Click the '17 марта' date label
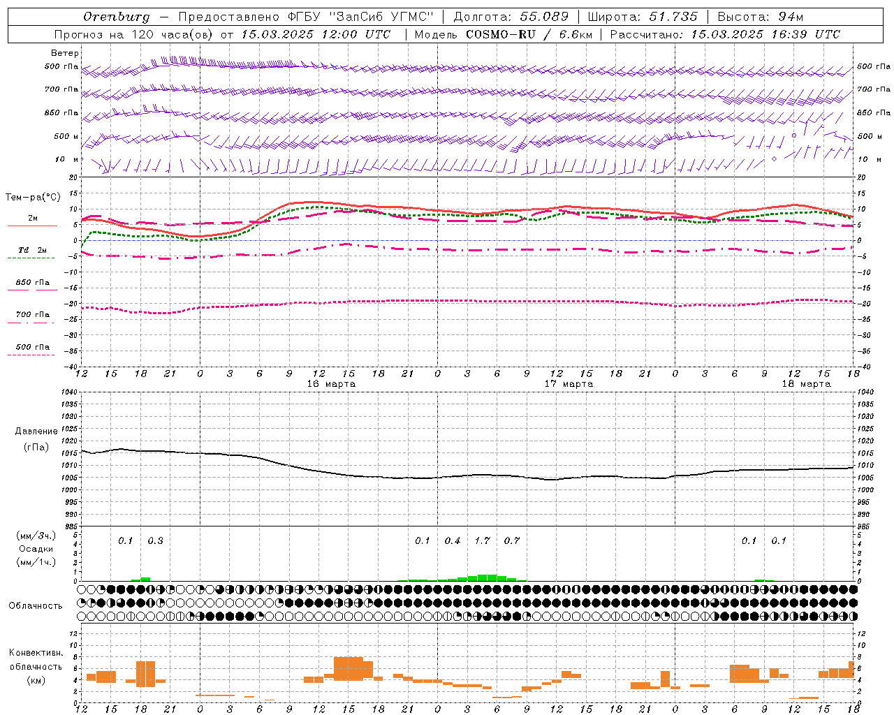This screenshot has height=715, width=894. pos(569,384)
